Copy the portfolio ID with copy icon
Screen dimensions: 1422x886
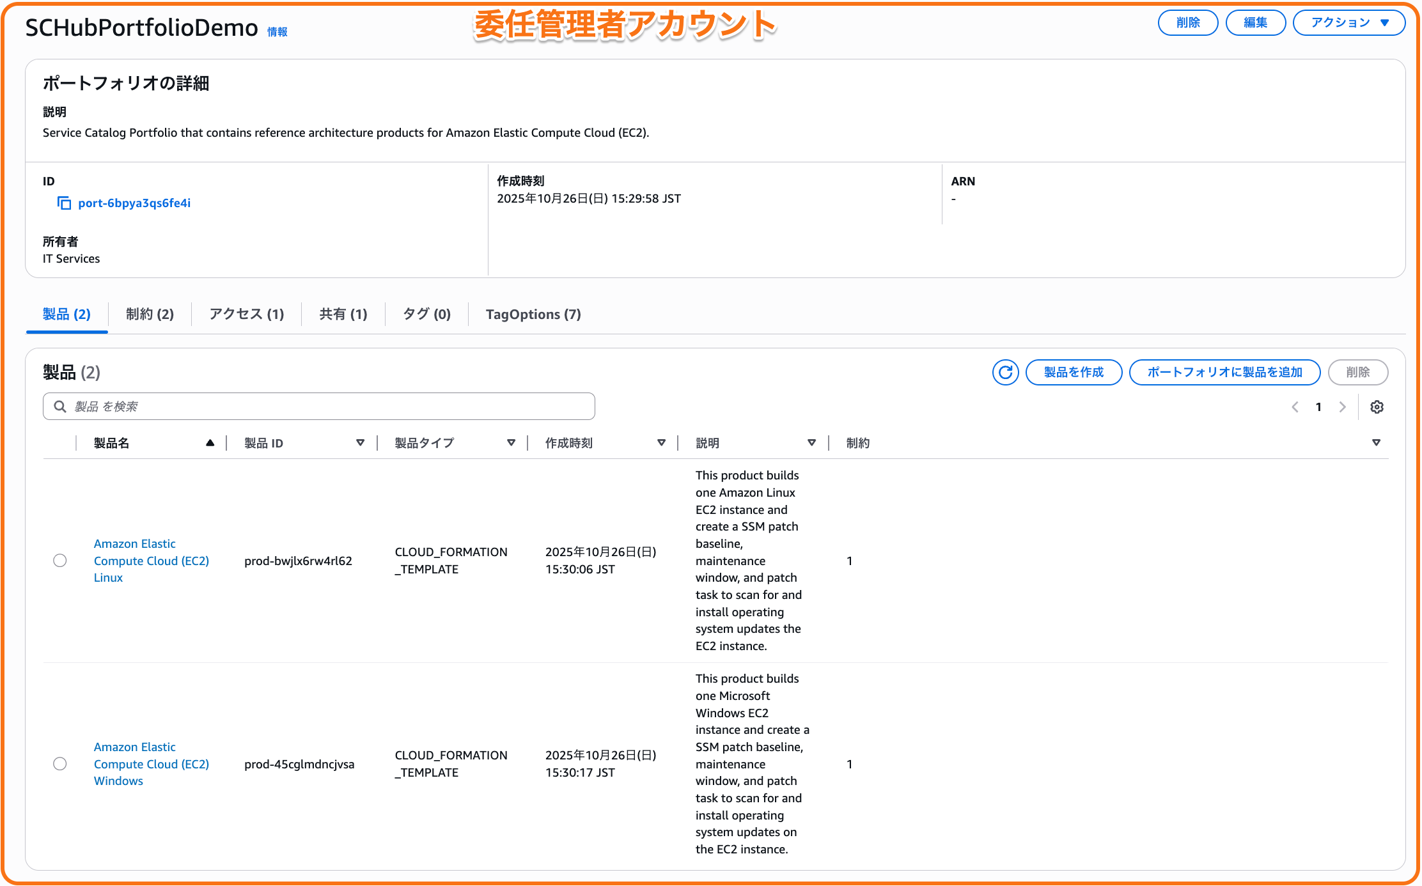(64, 203)
